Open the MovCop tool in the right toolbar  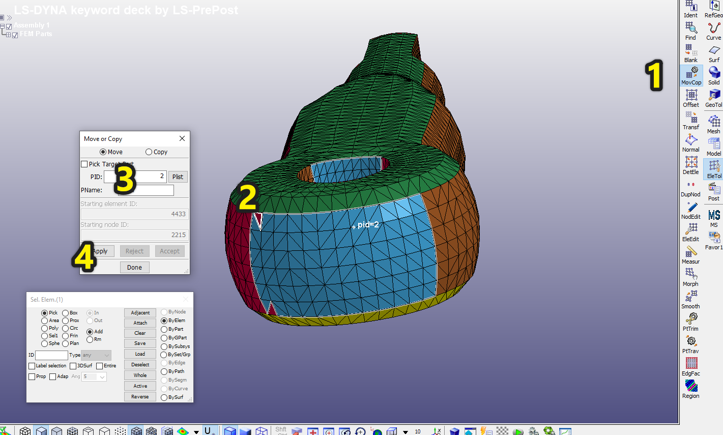point(691,75)
